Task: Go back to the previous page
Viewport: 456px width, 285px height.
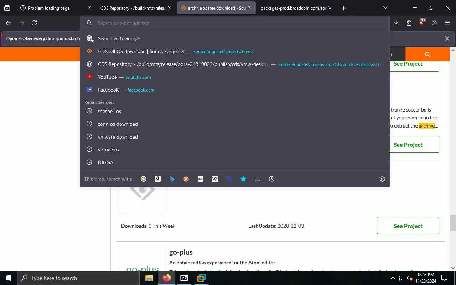Action: coord(9,23)
